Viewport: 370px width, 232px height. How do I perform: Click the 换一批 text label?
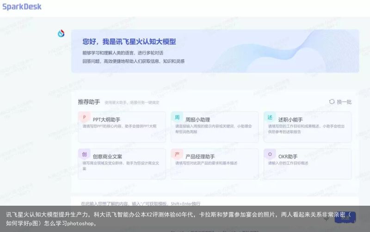click(x=344, y=102)
